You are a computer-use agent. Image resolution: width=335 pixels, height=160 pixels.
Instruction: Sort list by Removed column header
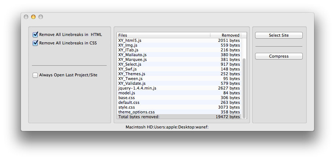pos(226,35)
